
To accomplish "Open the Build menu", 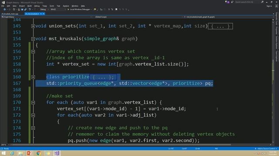I will point(30,6).
